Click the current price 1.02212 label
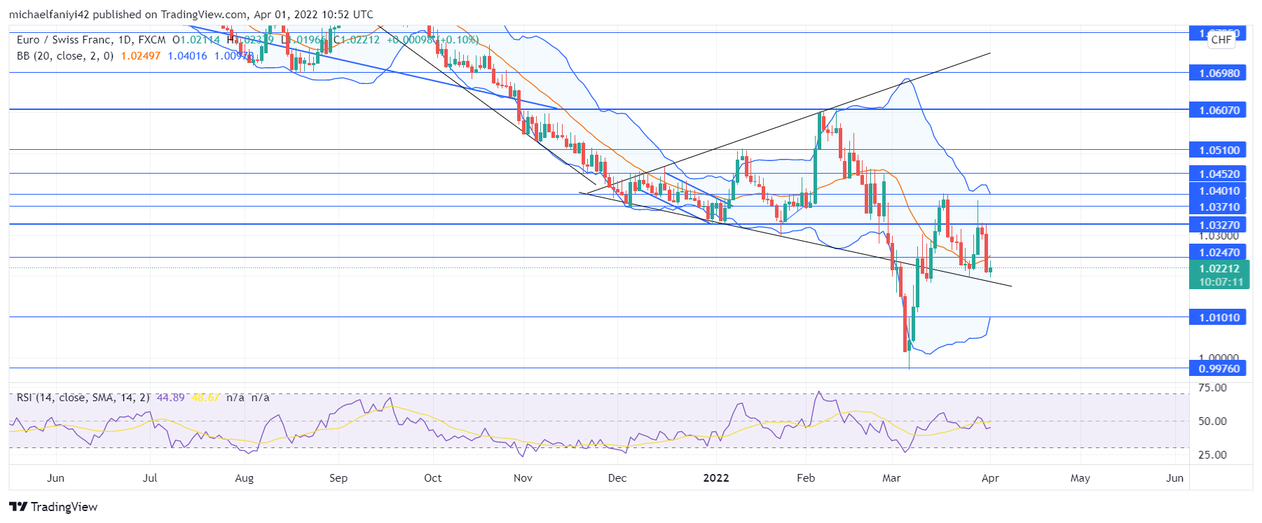 [1219, 268]
